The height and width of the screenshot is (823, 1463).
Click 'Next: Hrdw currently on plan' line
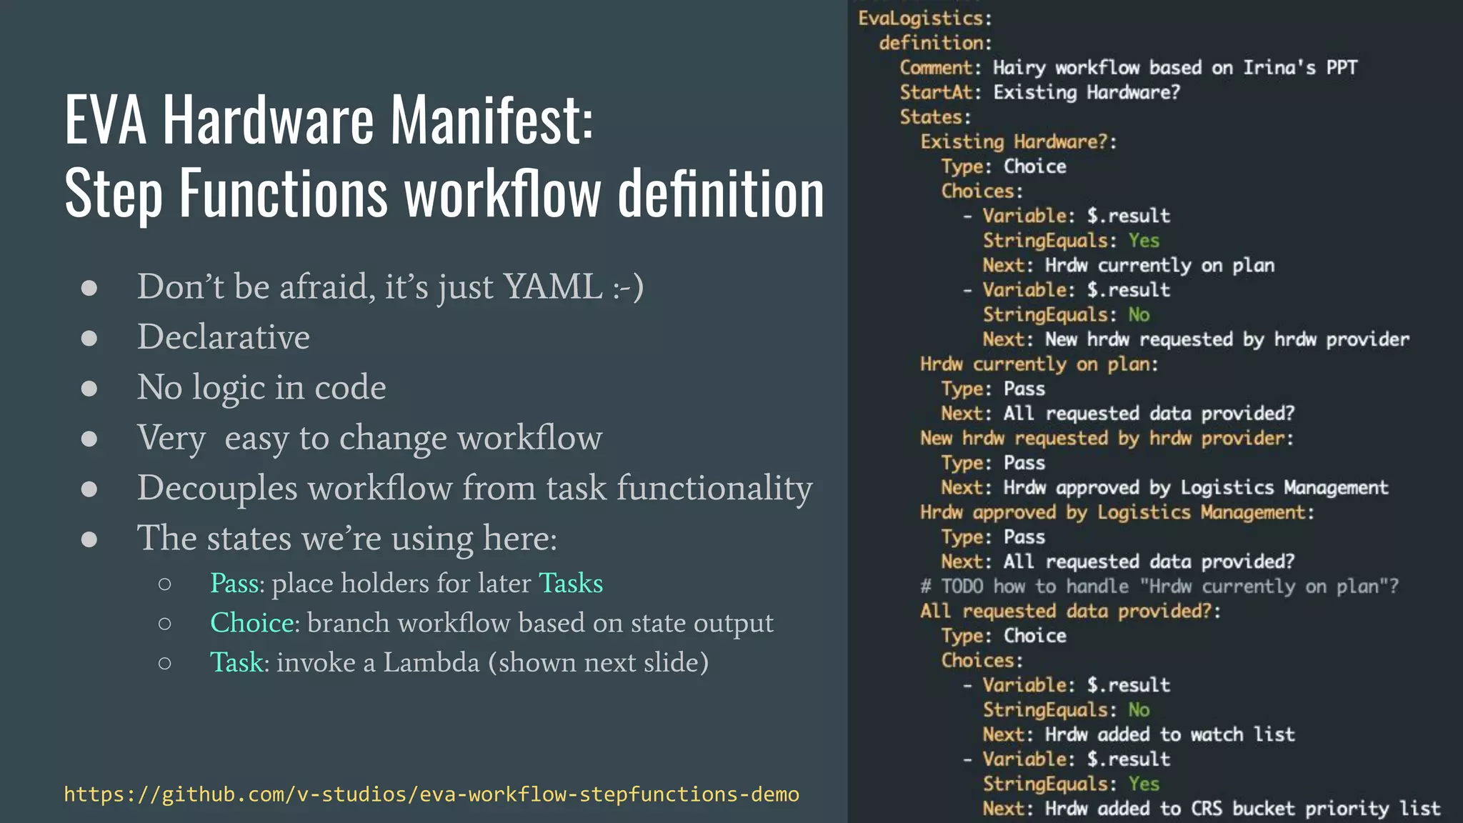(1129, 265)
